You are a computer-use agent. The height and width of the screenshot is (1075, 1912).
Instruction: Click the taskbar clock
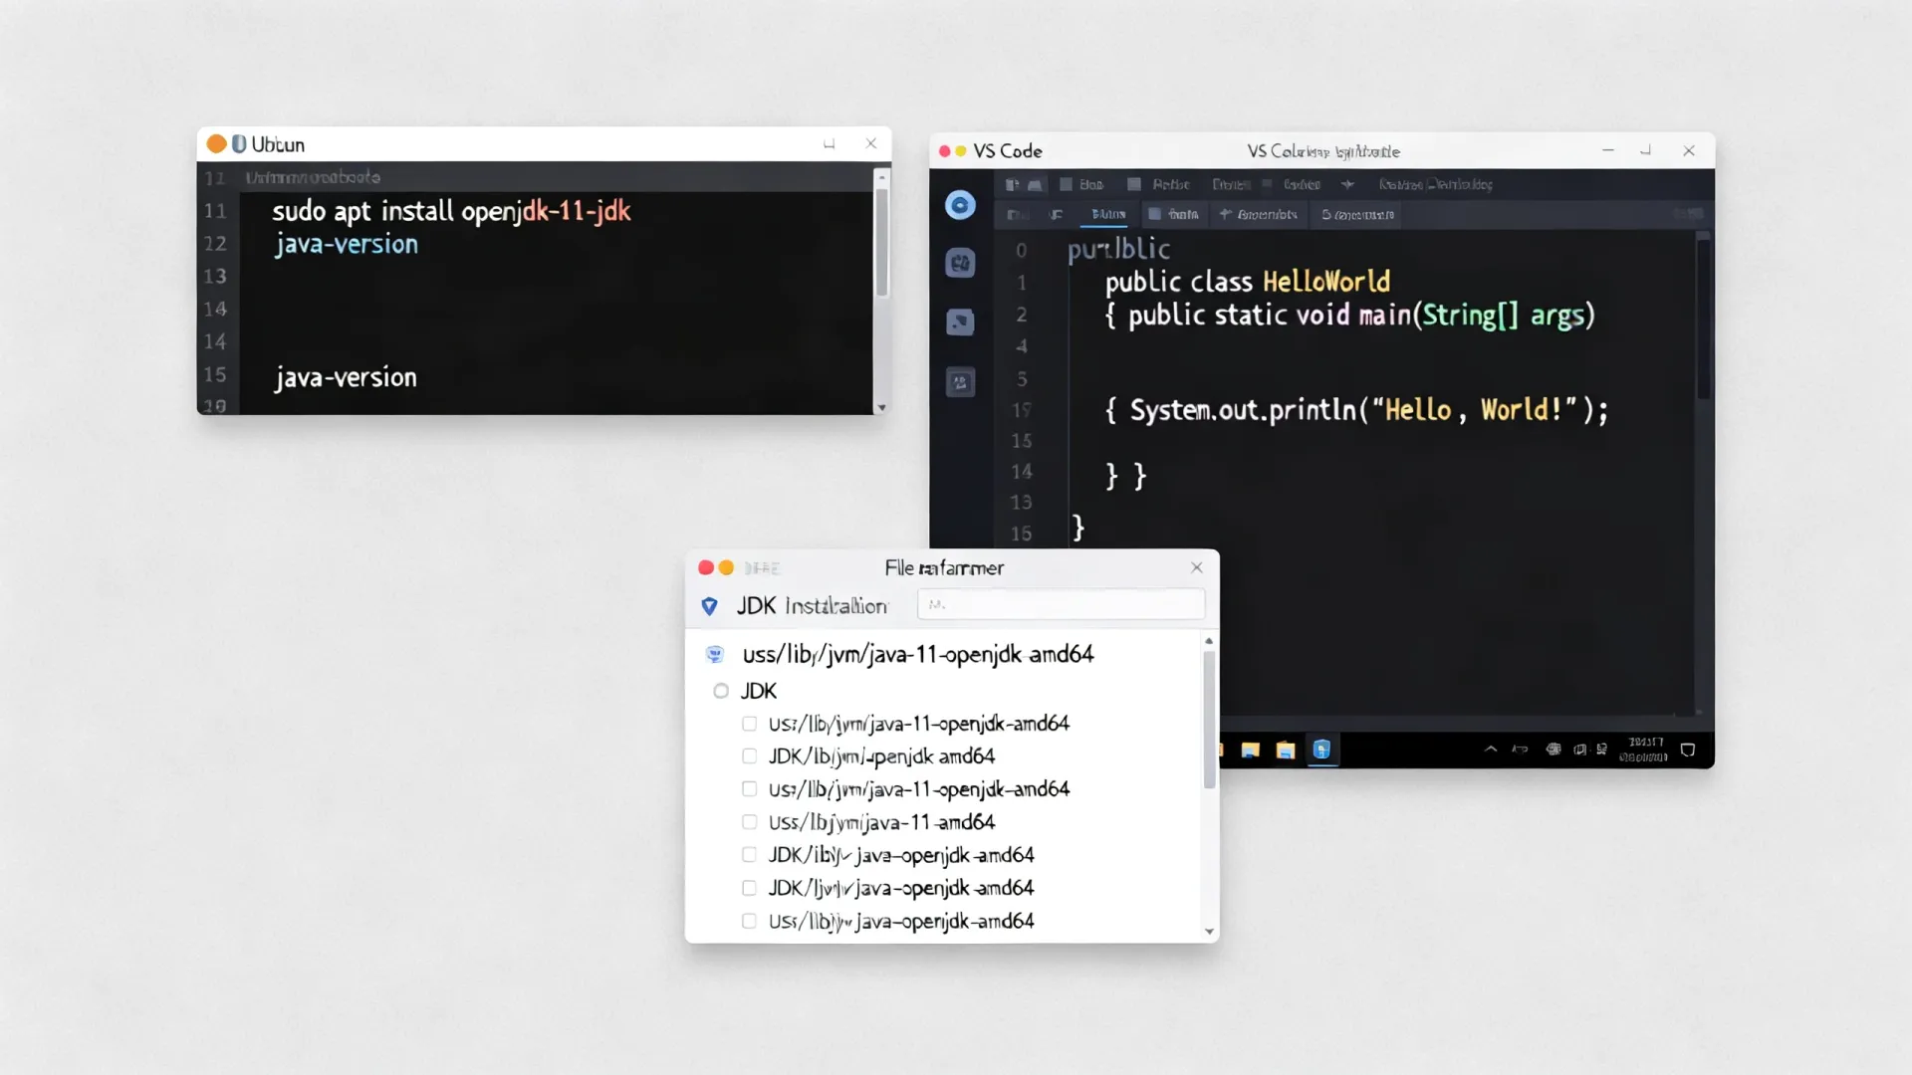pos(1644,750)
